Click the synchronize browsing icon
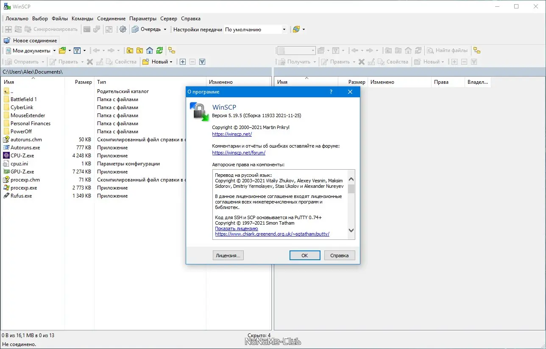Image resolution: width=546 pixels, height=349 pixels. tap(109, 29)
